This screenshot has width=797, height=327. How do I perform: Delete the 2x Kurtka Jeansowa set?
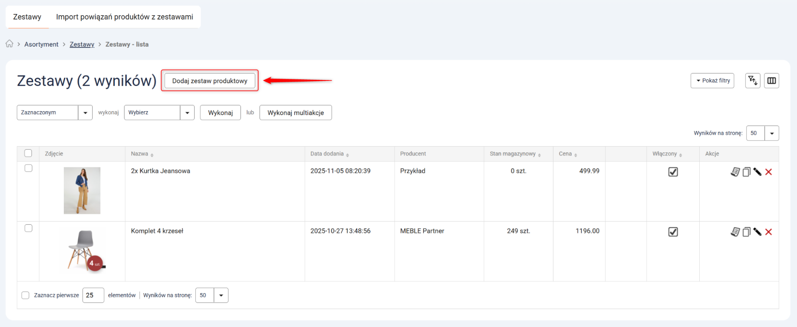click(x=769, y=172)
